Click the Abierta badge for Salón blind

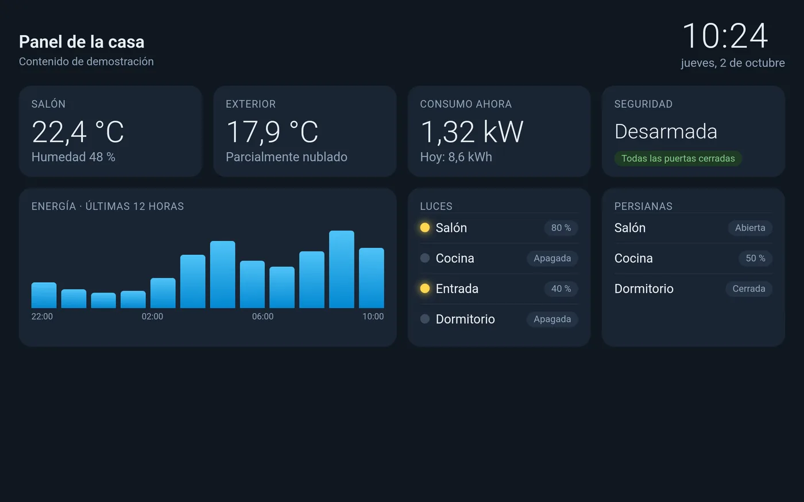pos(750,228)
